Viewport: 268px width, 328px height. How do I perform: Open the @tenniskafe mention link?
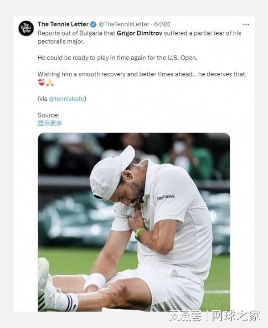point(67,99)
